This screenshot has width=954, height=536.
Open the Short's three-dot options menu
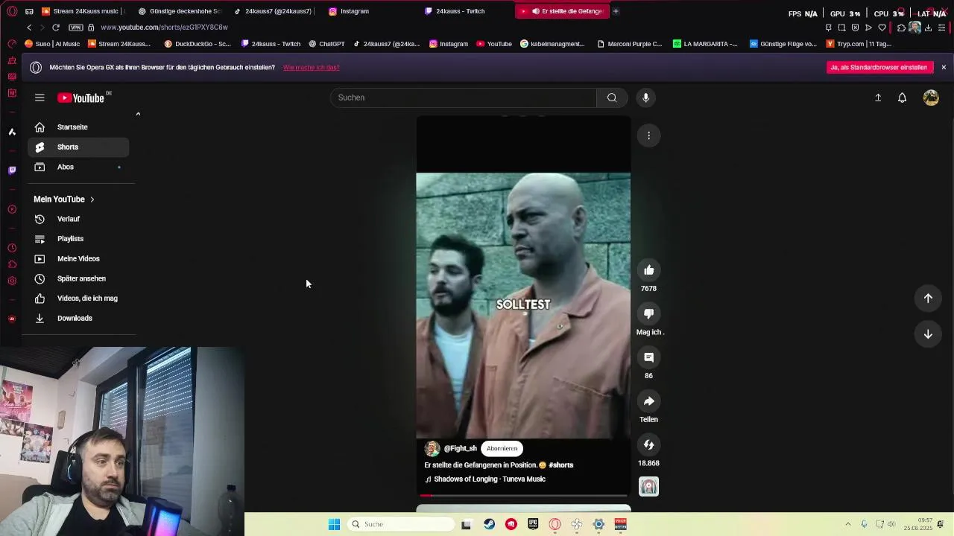click(x=649, y=135)
